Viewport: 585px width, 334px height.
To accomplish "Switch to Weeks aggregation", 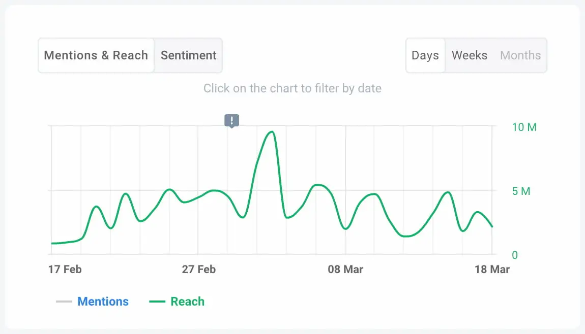I will [469, 55].
